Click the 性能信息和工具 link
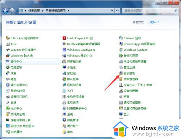Viewport: 181px width, 139px height. click(x=21, y=120)
